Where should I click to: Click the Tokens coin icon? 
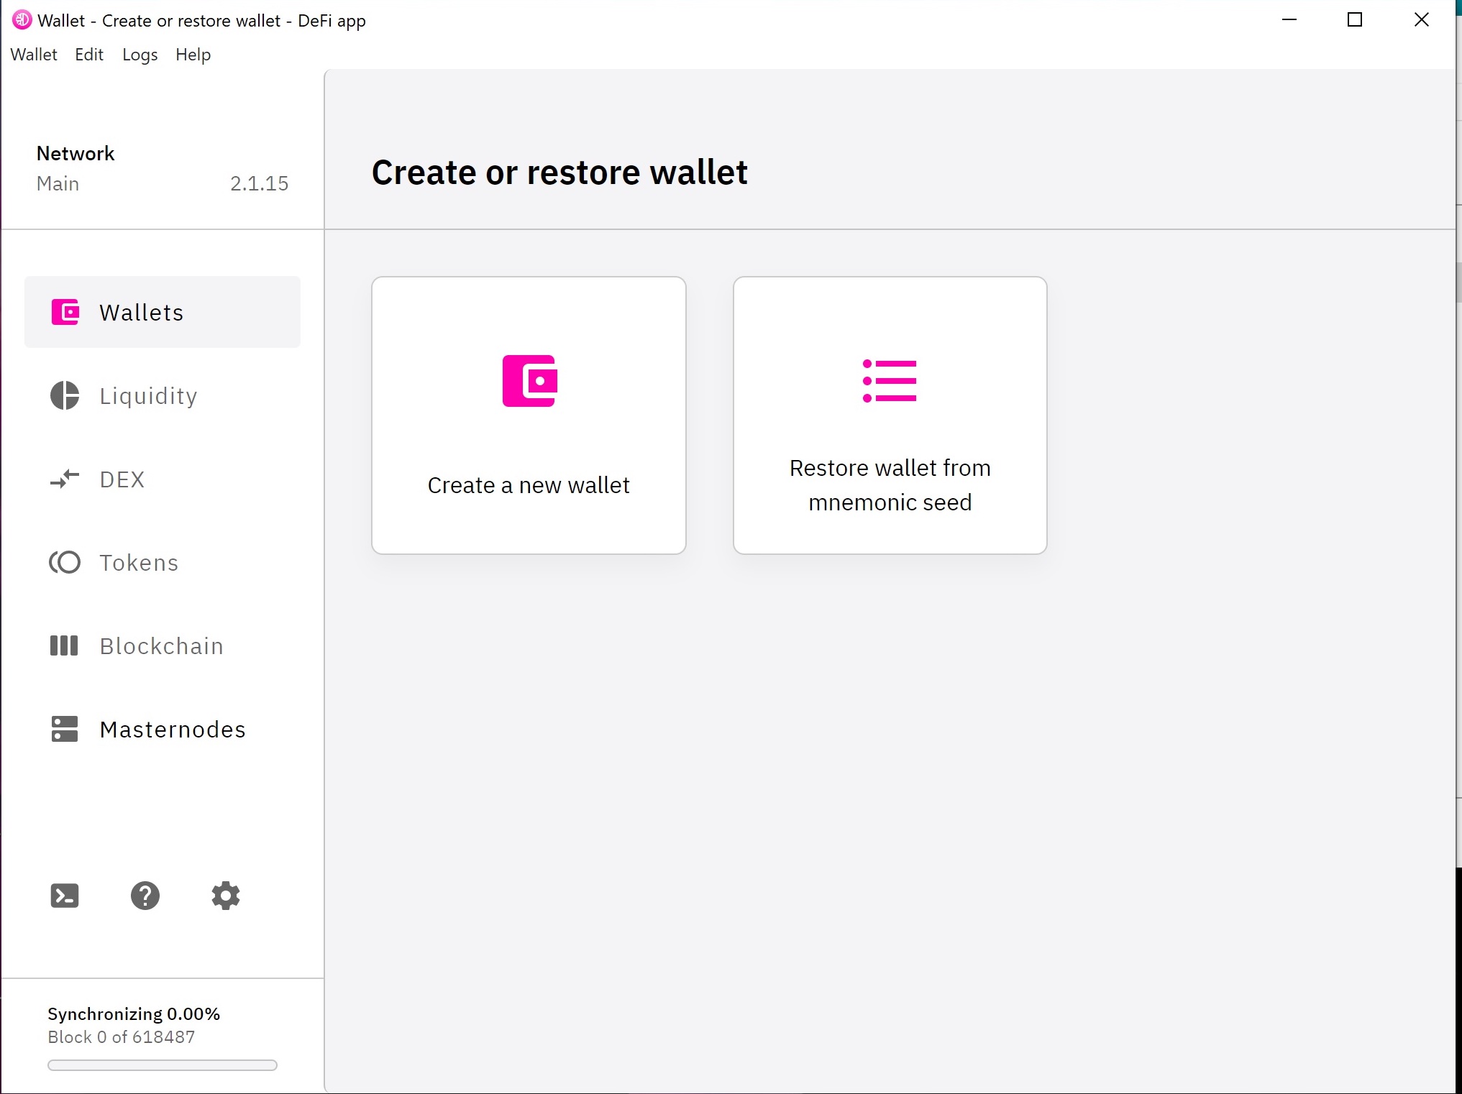click(x=65, y=562)
